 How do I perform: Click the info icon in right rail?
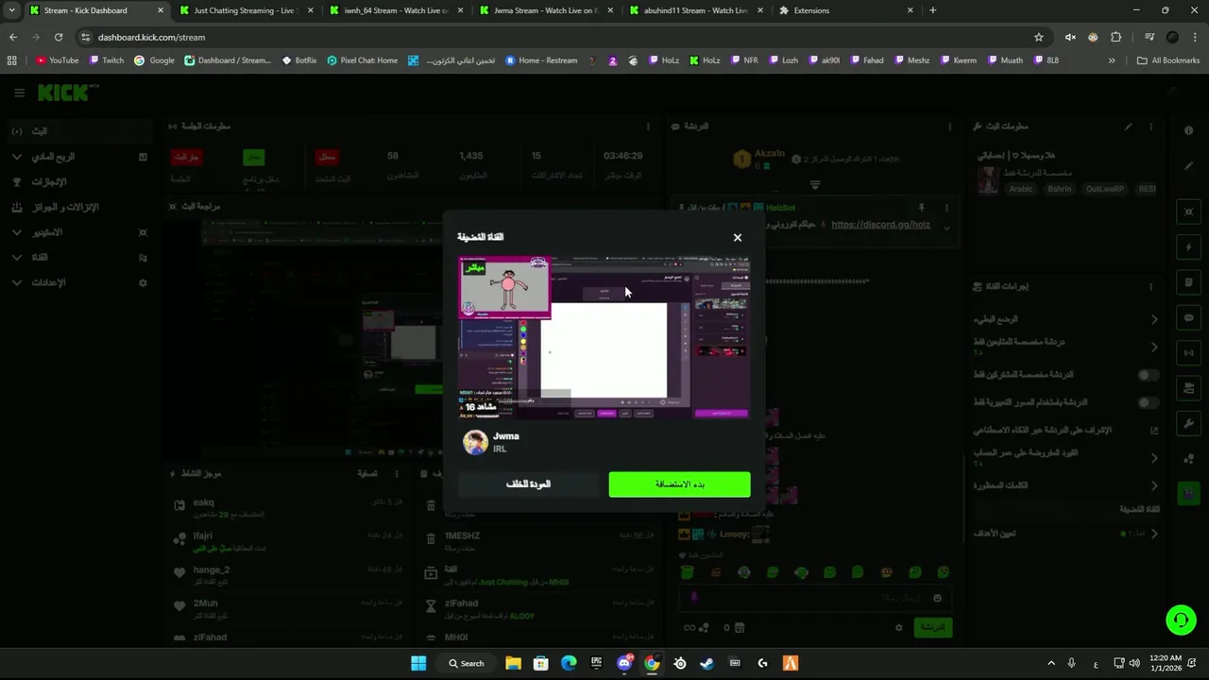tap(1189, 131)
